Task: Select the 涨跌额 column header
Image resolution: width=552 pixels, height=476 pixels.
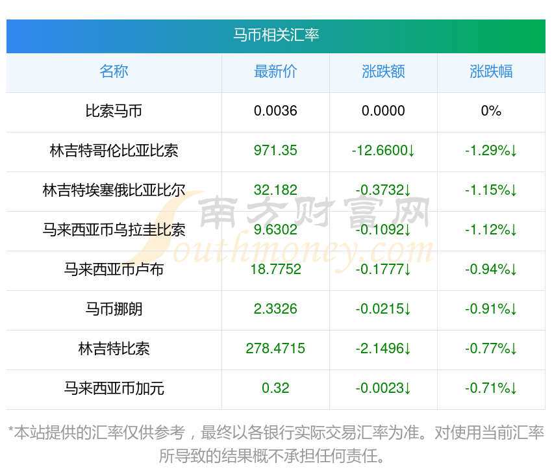Action: [x=383, y=71]
